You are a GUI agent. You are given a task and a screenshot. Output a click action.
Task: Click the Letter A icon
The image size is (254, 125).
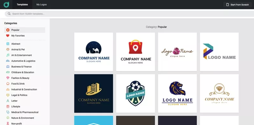8,101
